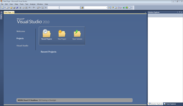Open the Analyze menu
Screen dimensions: 183x106
point(33,4)
